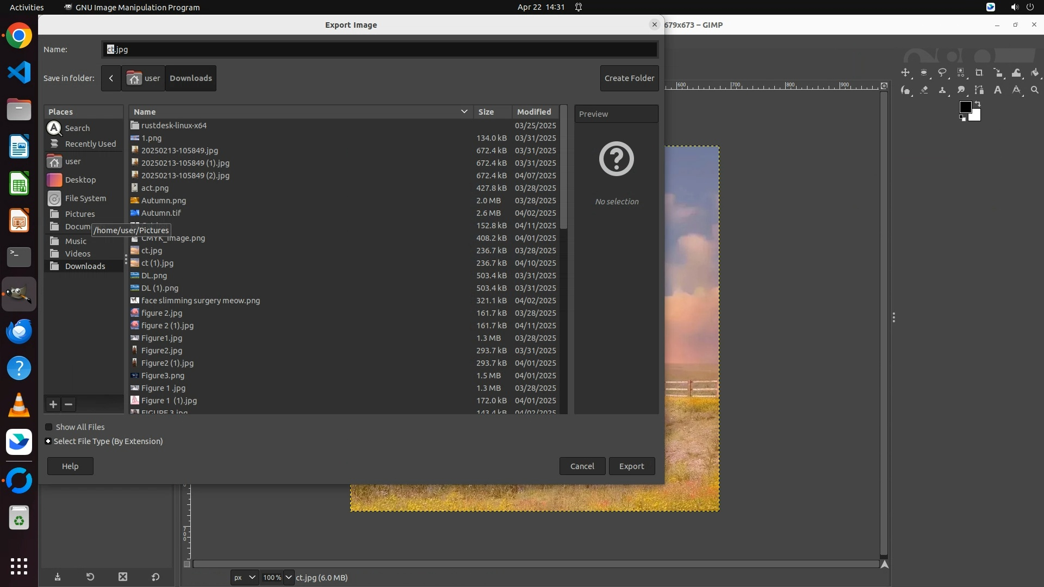Select the Move tool

[905, 73]
